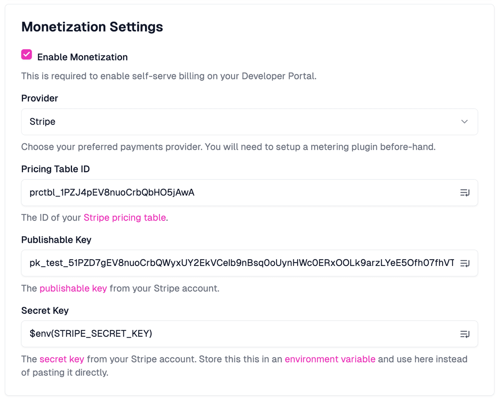Click the combo box showing Stripe

click(x=250, y=122)
